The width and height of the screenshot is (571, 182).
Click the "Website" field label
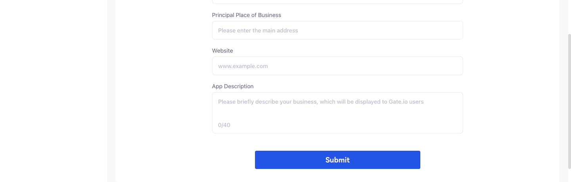pos(222,51)
